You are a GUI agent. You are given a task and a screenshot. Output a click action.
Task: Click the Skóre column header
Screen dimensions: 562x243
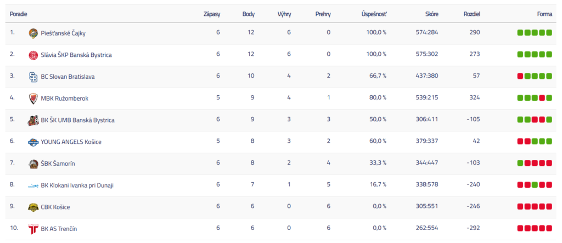click(x=431, y=13)
